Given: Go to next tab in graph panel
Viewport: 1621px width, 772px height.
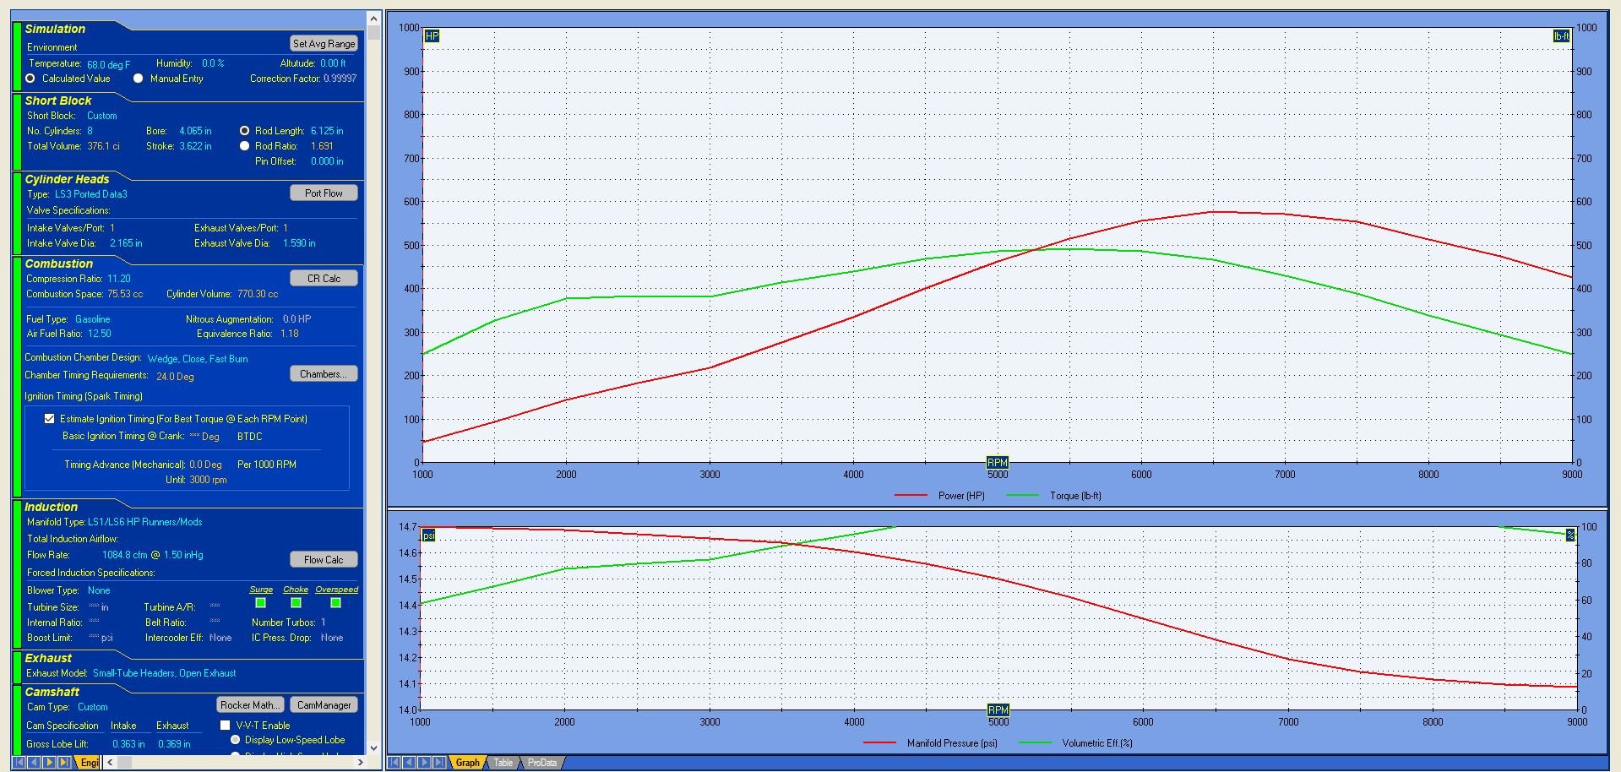Looking at the screenshot, I should point(424,763).
